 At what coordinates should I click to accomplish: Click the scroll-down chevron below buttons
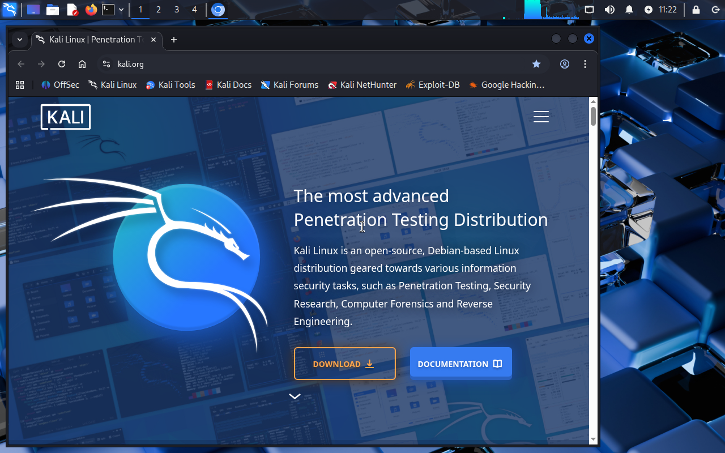[x=295, y=396]
